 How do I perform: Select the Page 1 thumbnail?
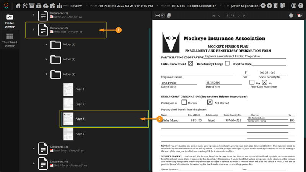point(68,89)
